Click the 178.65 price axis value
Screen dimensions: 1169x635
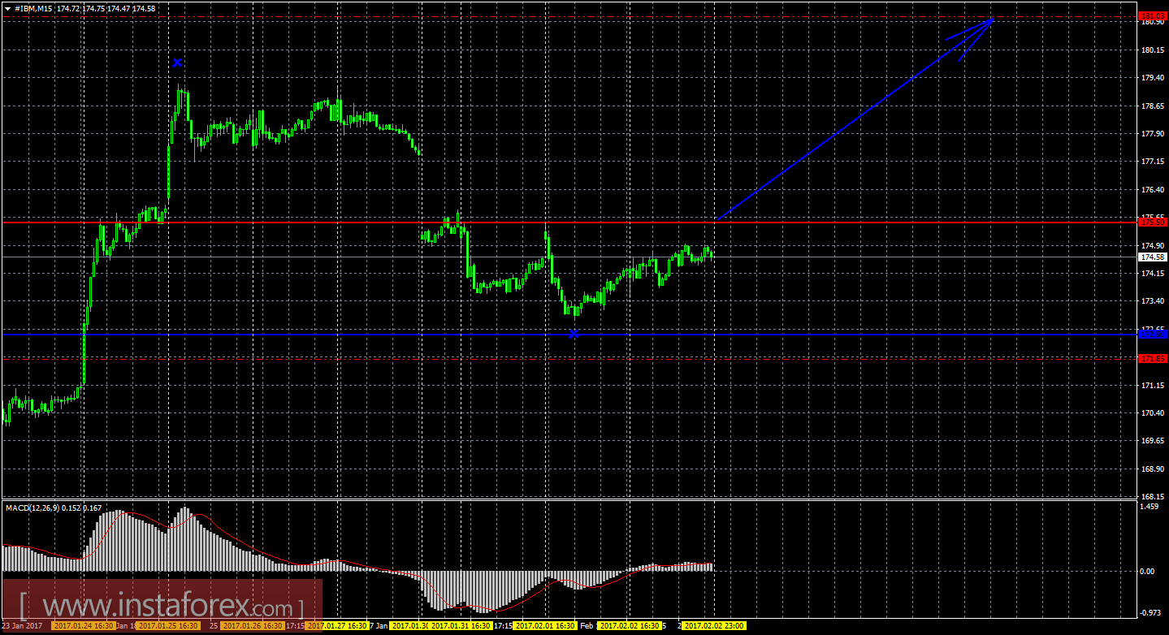[1153, 106]
